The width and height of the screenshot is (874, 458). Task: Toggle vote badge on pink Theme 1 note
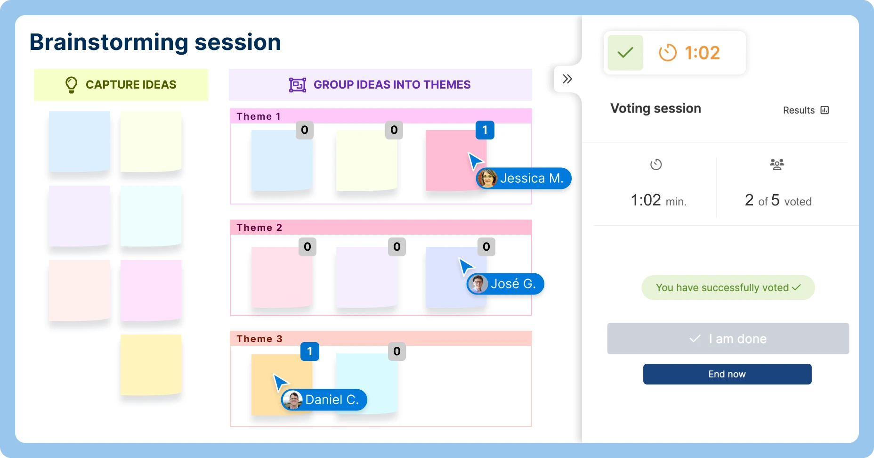(485, 130)
